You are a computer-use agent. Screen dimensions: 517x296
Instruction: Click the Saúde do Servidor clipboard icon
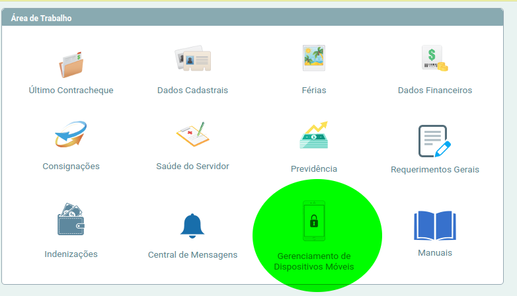193,134
